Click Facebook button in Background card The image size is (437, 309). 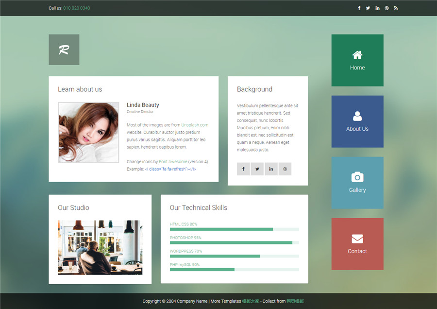pos(243,169)
